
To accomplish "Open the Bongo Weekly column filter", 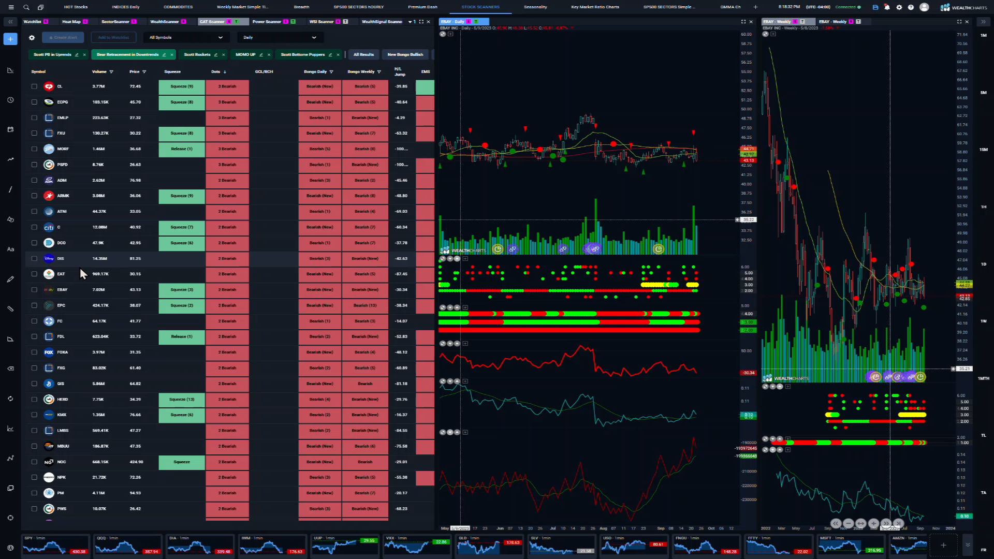I will click(x=379, y=72).
